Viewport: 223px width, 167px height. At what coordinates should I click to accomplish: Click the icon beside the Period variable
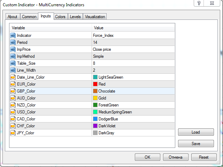[x=13, y=42]
